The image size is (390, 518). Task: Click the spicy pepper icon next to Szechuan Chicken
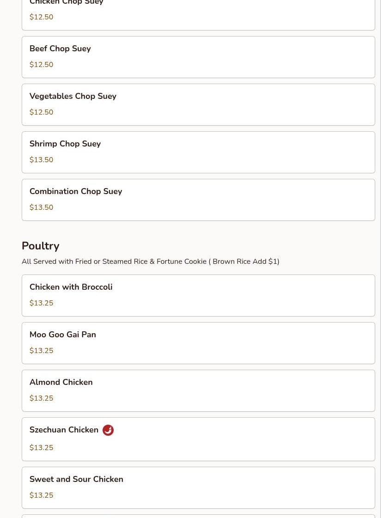tap(108, 430)
